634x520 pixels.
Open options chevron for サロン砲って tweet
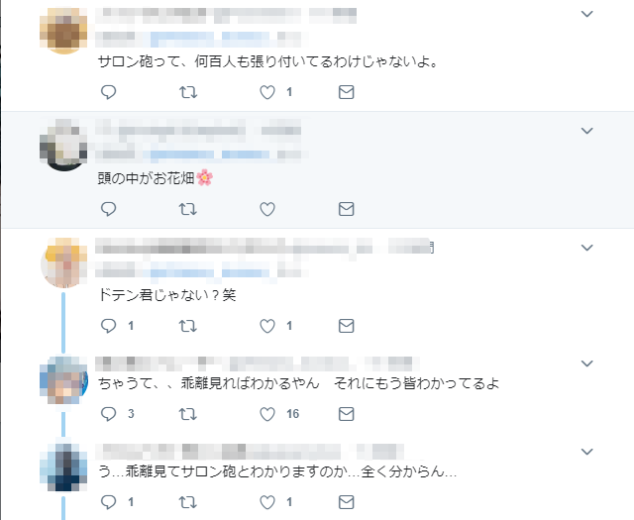pyautogui.click(x=586, y=14)
